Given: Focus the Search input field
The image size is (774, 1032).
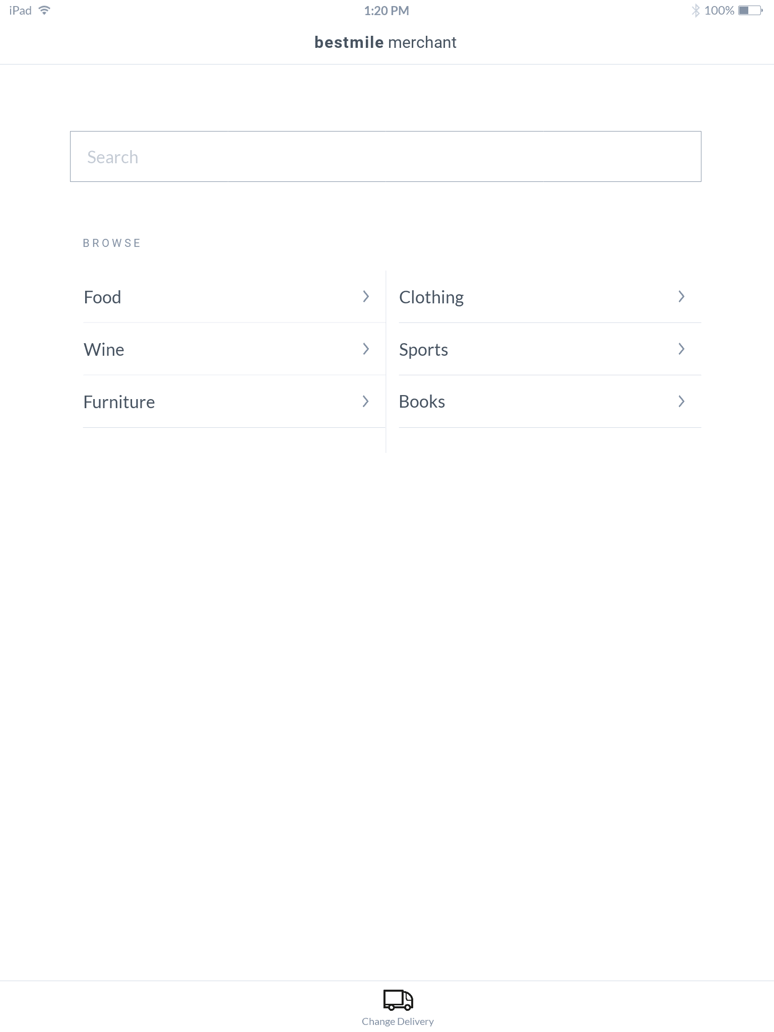Looking at the screenshot, I should click(385, 157).
